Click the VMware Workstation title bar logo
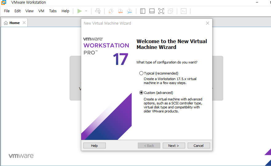This screenshot has height=166, width=271. tap(3, 2)
